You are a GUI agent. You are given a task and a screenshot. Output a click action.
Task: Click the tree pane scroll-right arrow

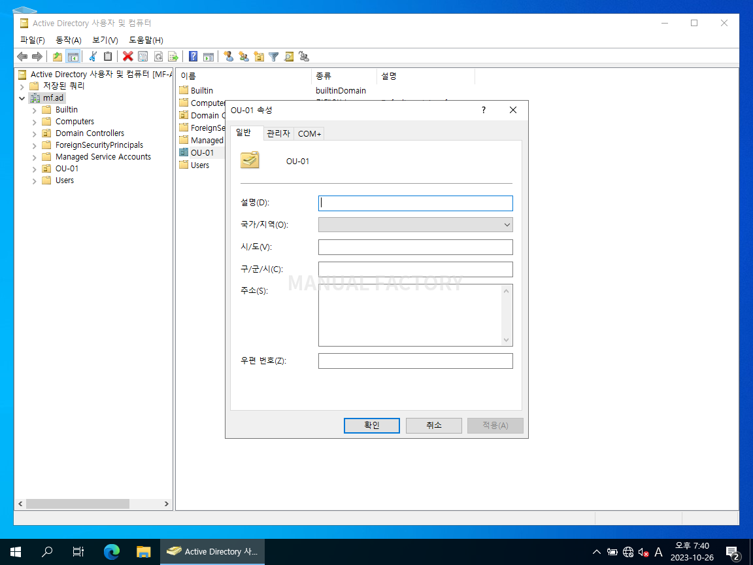[x=166, y=504]
